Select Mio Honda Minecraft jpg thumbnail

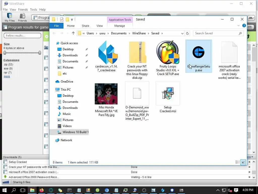tap(106, 94)
